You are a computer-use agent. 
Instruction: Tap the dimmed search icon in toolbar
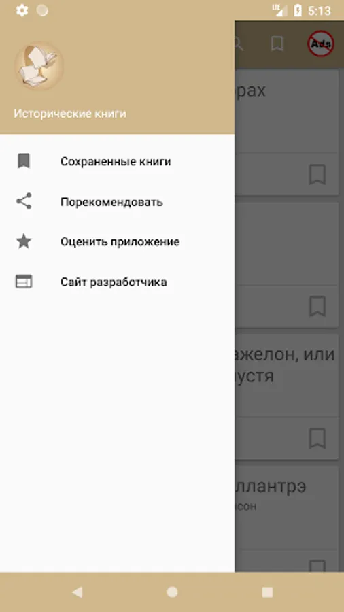pos(238,44)
